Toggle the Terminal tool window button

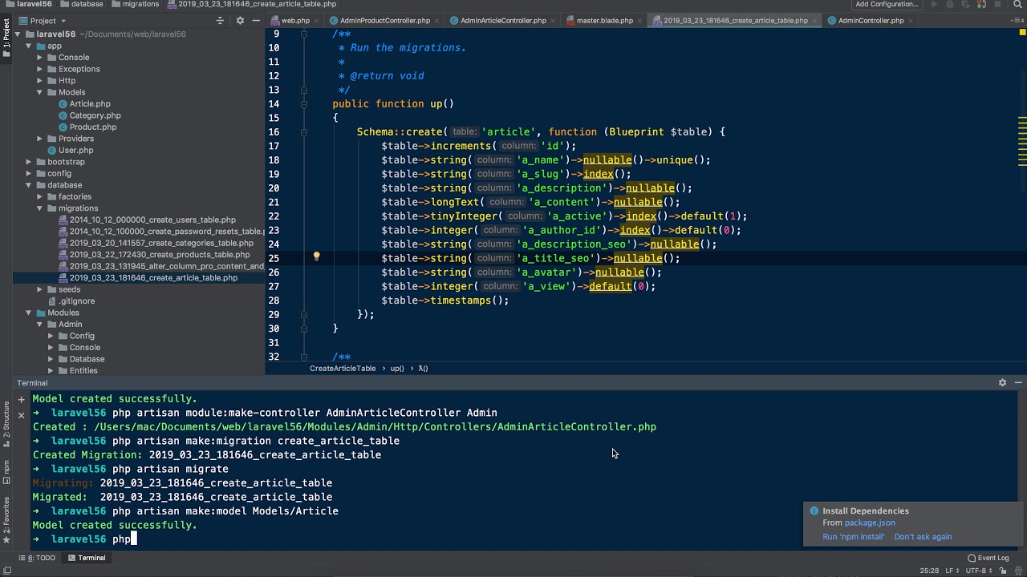[x=87, y=558]
